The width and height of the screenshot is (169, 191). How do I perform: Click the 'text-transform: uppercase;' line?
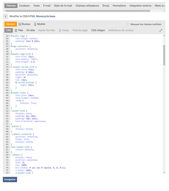31,121
